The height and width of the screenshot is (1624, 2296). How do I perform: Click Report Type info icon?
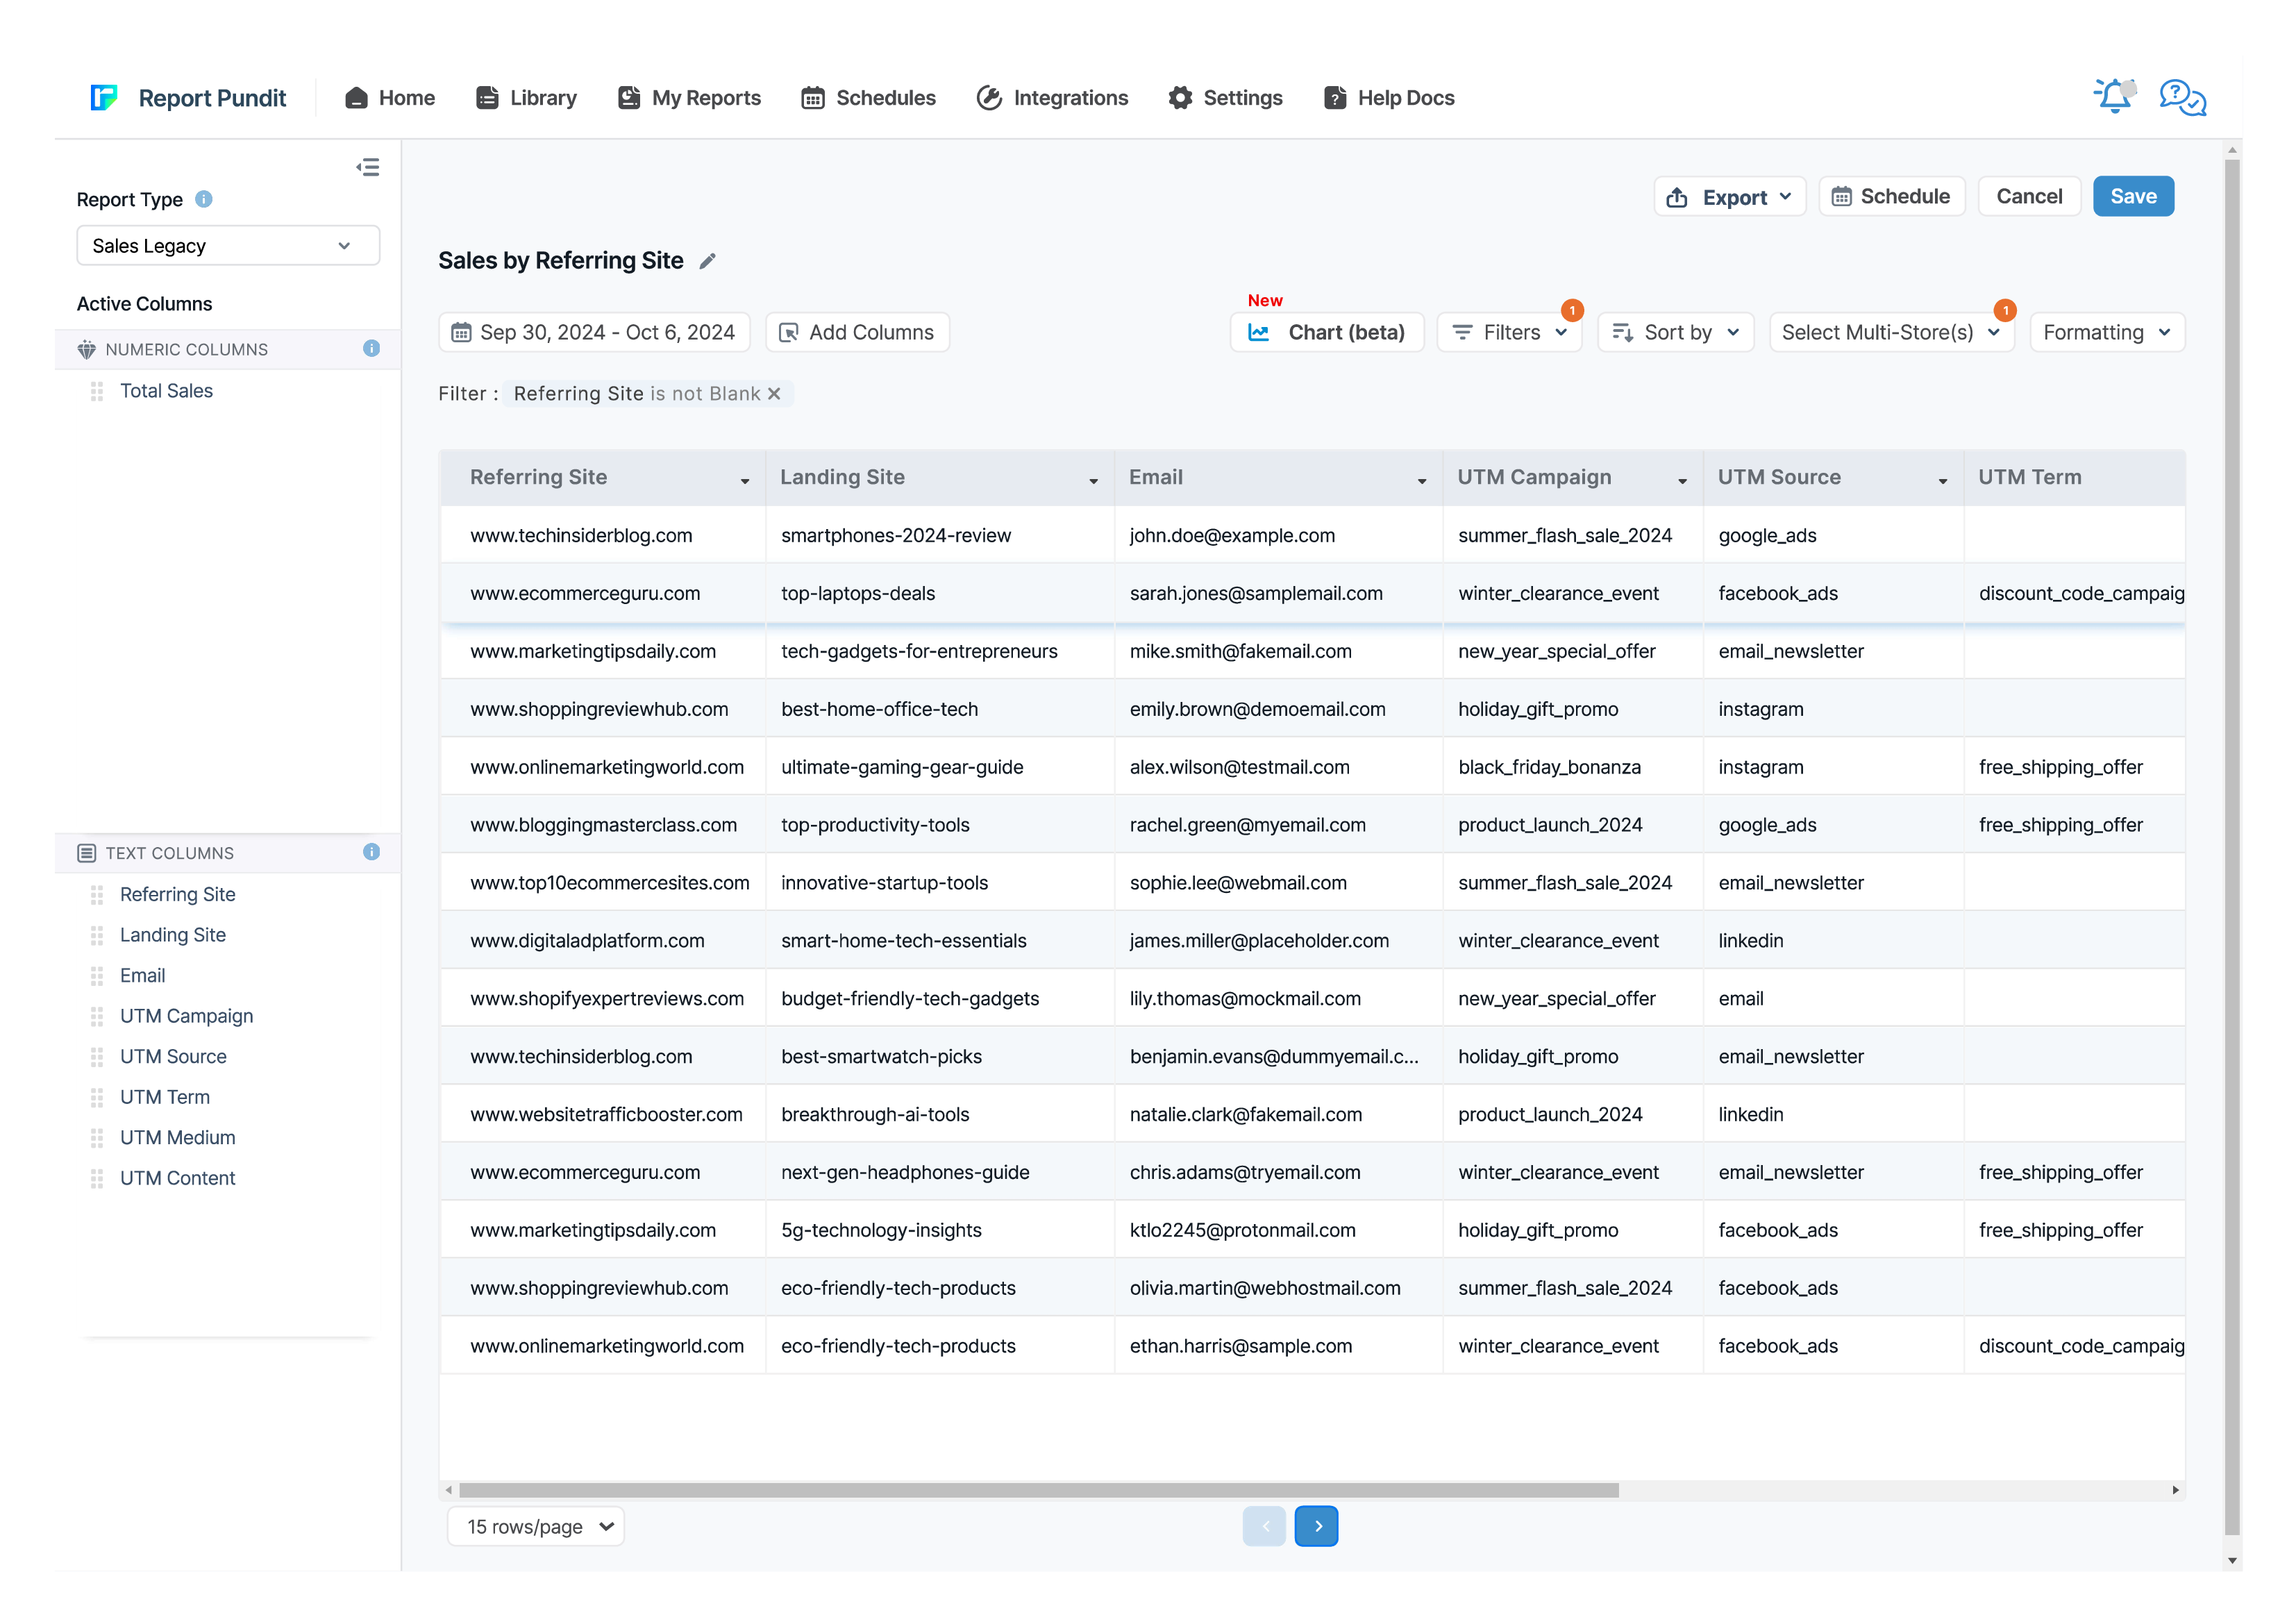tap(204, 199)
